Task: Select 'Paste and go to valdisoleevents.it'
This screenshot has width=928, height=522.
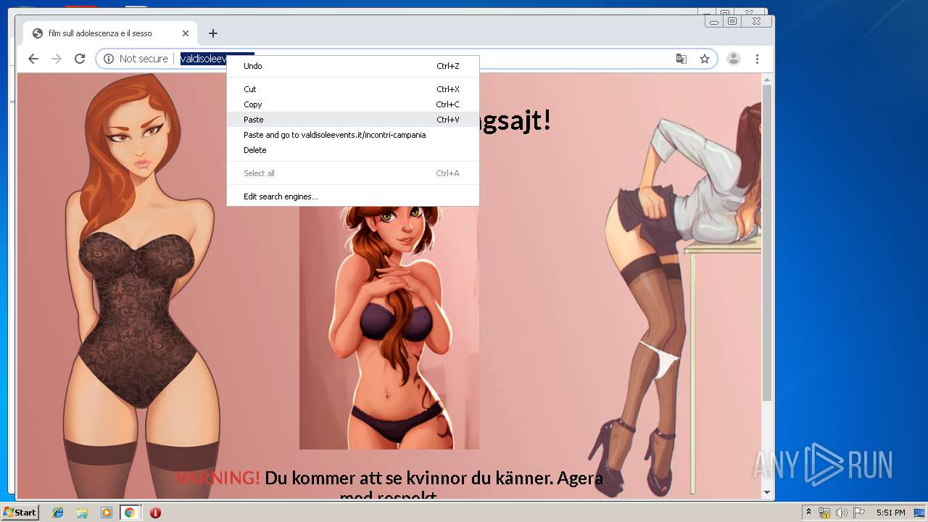Action: [352, 135]
